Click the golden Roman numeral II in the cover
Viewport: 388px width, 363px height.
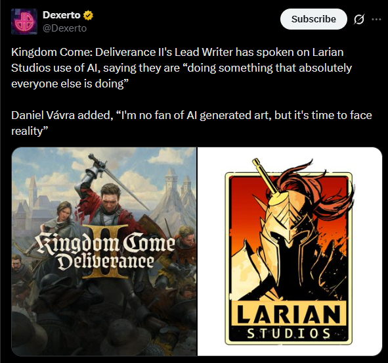(106, 251)
